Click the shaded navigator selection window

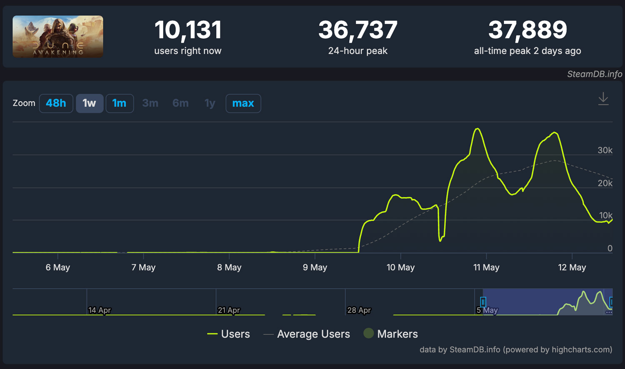pos(547,302)
